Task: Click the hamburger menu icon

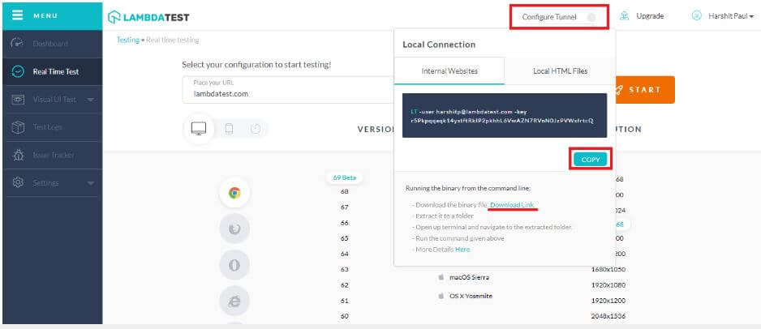Action: (18, 16)
